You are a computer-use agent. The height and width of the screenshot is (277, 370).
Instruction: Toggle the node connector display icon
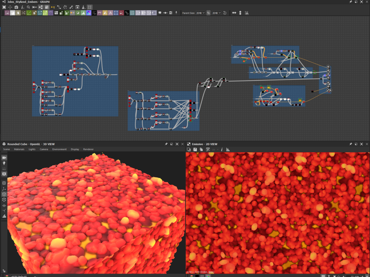40,7
